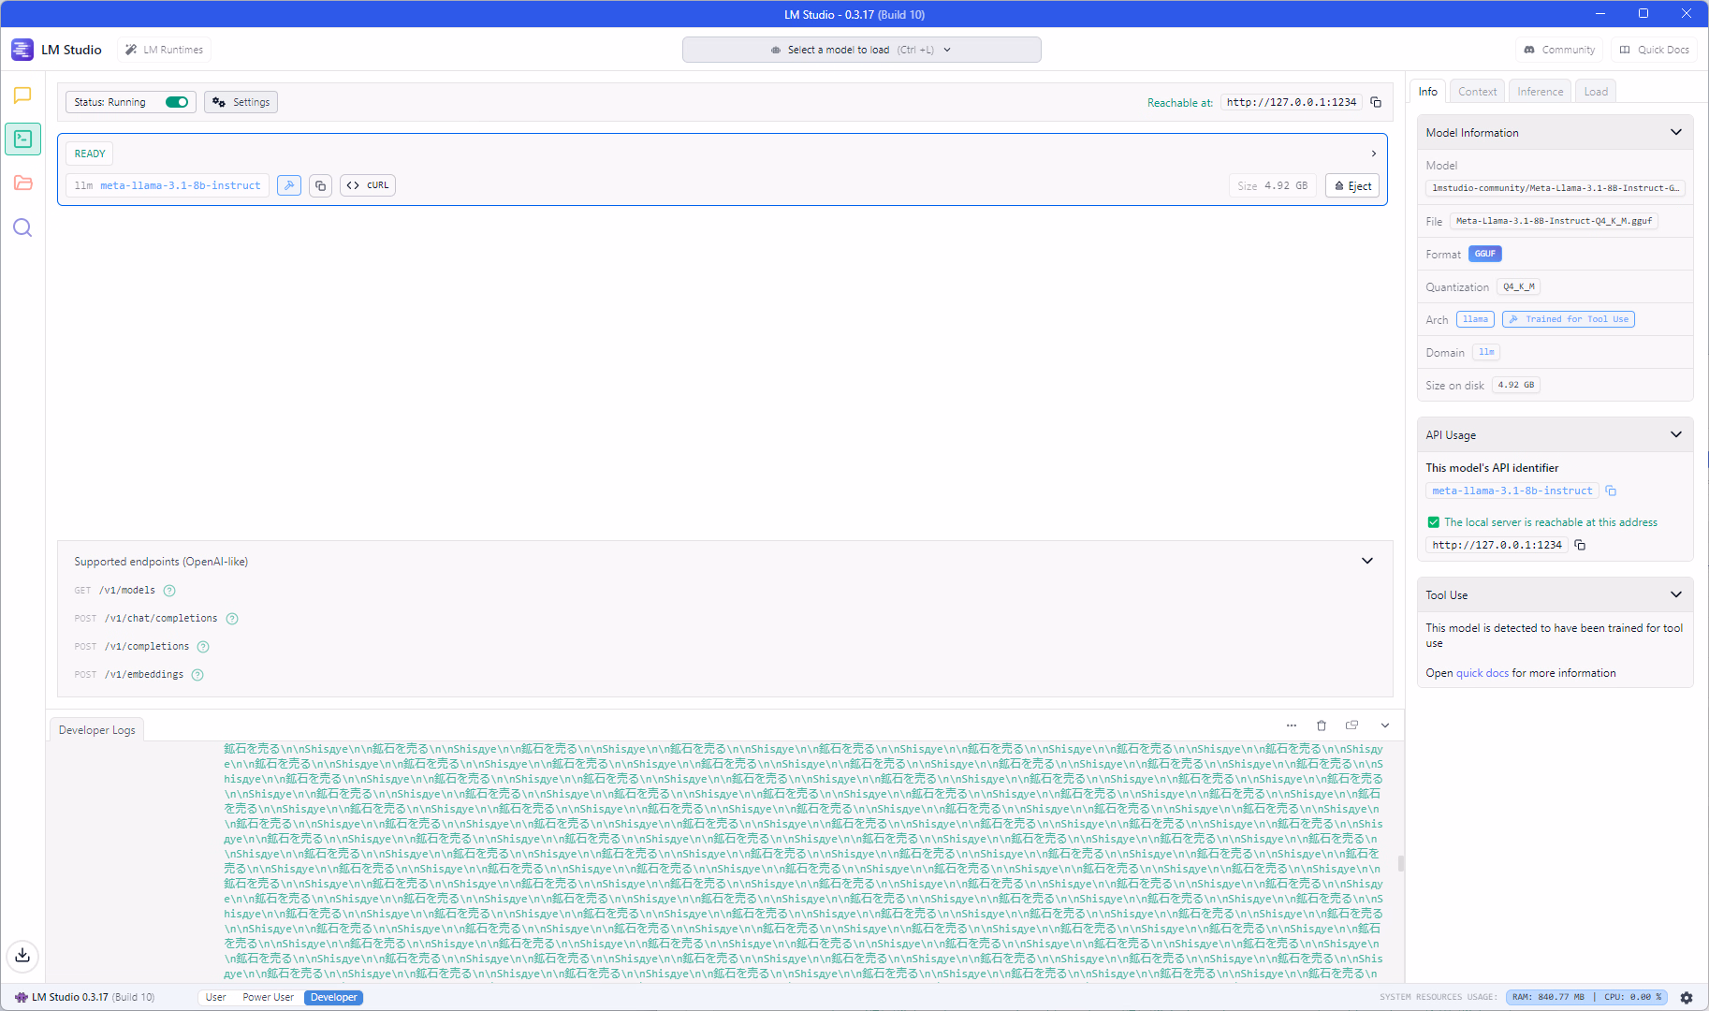Eject the loaded model
This screenshot has height=1011, width=1709.
tap(1352, 185)
